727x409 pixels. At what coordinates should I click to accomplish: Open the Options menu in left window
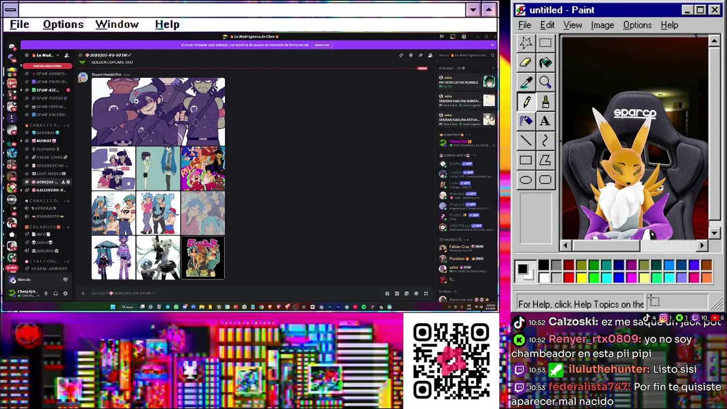[x=63, y=24]
